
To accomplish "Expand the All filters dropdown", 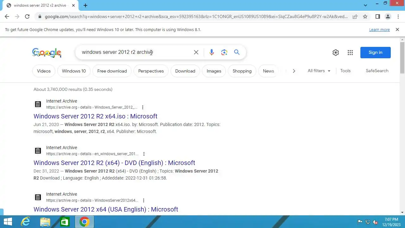I will (319, 71).
